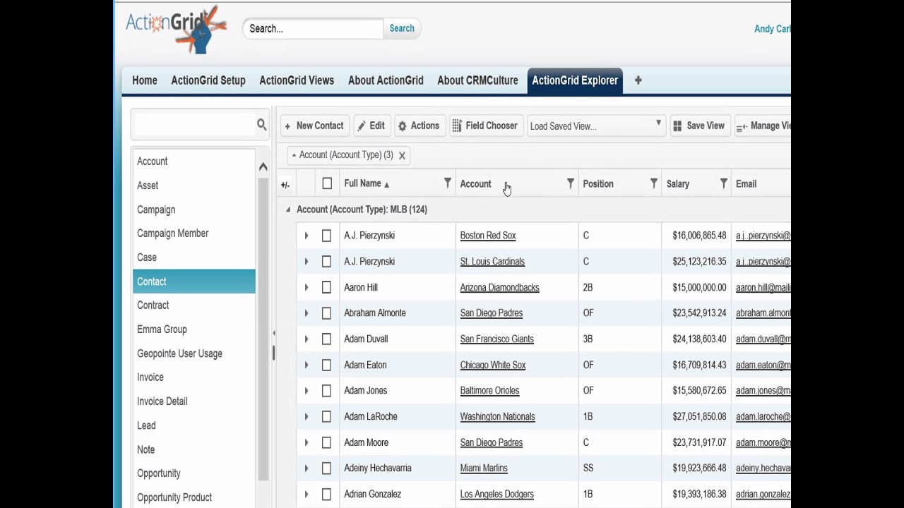This screenshot has width=904, height=508.
Task: Open the Load Saved View dropdown
Action: click(596, 126)
